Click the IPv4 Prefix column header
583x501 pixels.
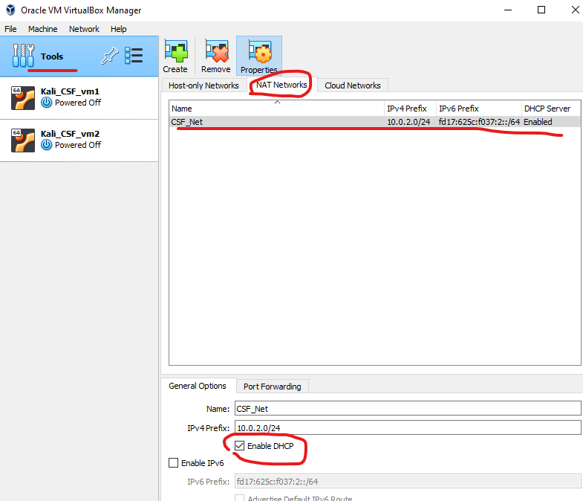(410, 109)
